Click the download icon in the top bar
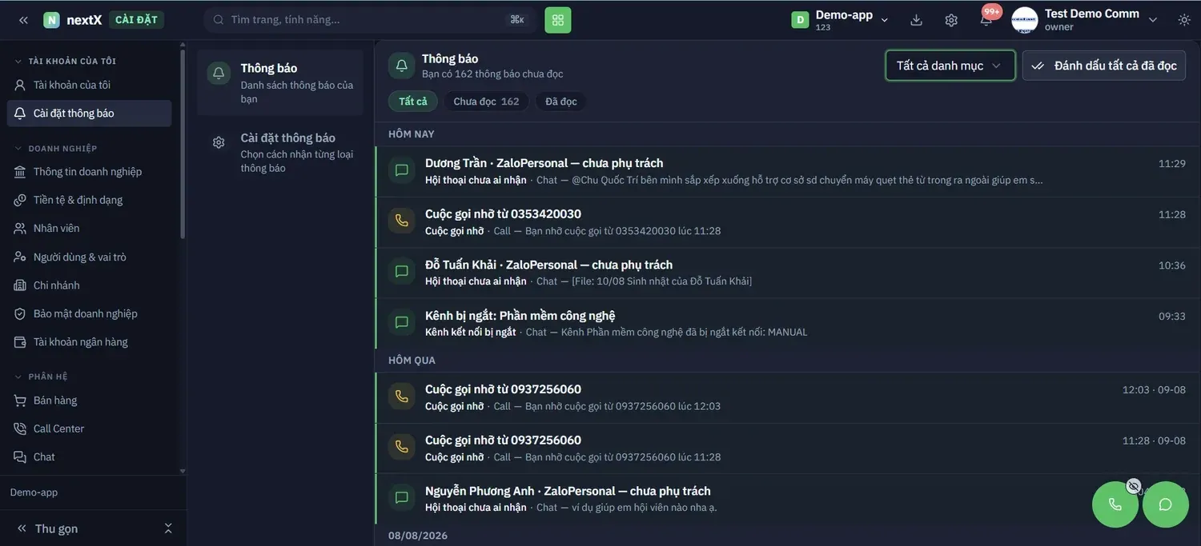The width and height of the screenshot is (1201, 546). pyautogui.click(x=917, y=20)
